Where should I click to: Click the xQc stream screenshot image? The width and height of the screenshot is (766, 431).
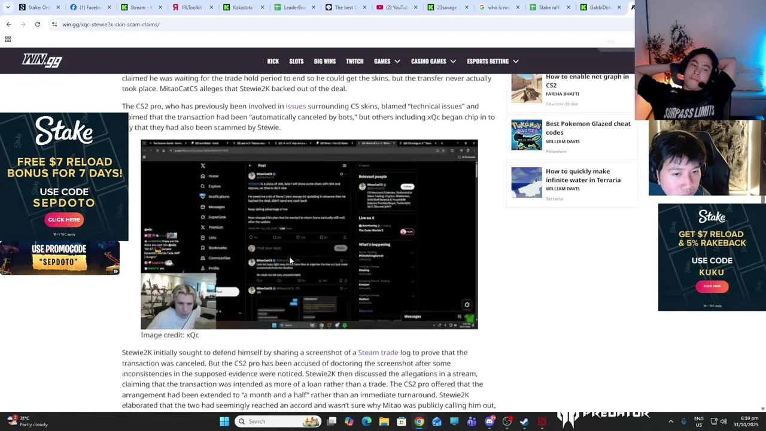pyautogui.click(x=309, y=234)
